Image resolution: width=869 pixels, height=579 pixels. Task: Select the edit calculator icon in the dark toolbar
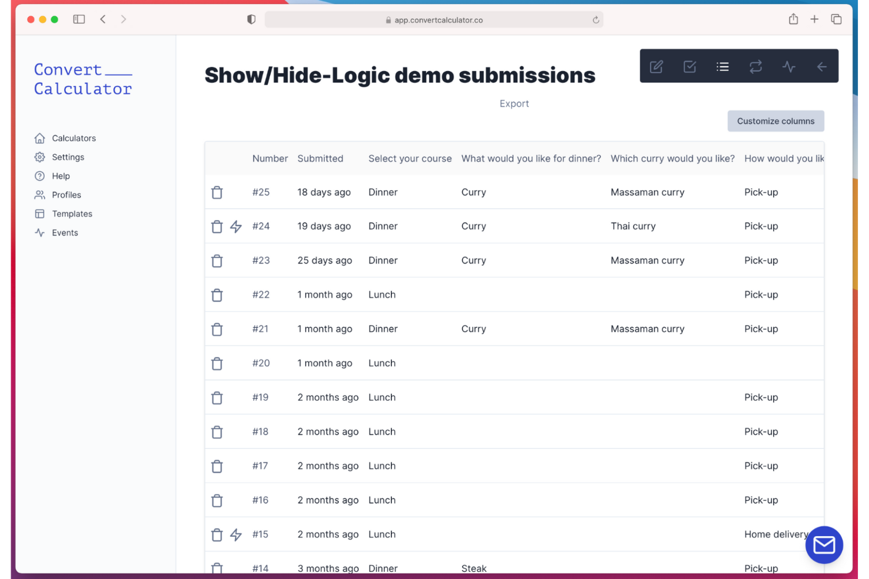[656, 66]
